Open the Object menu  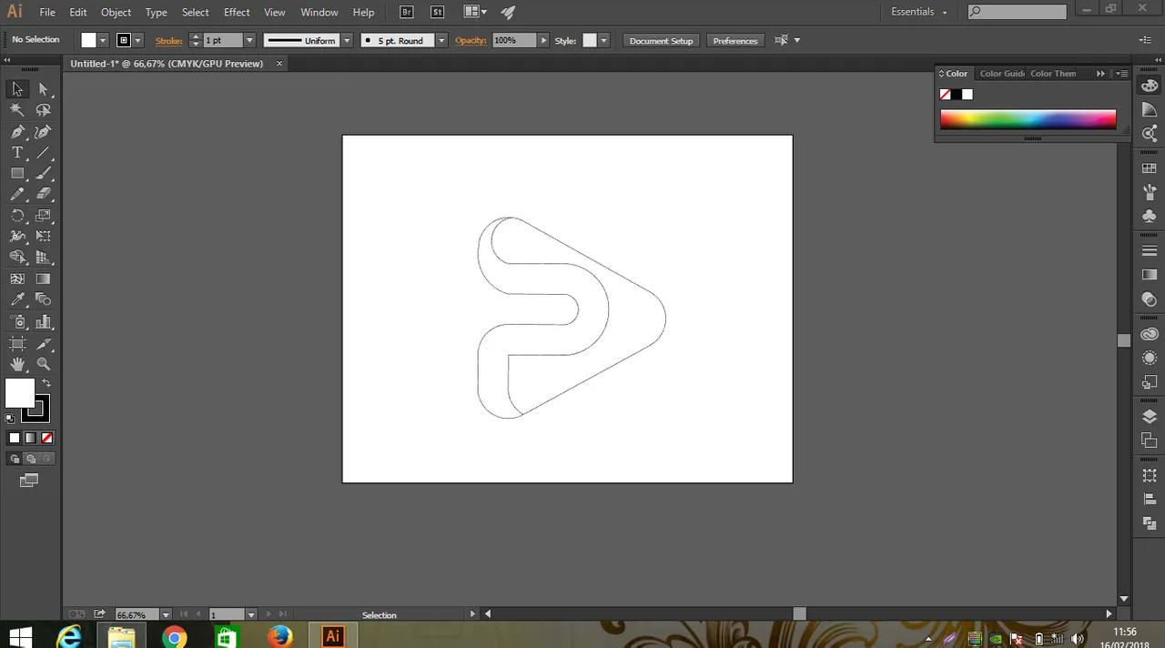coord(116,13)
